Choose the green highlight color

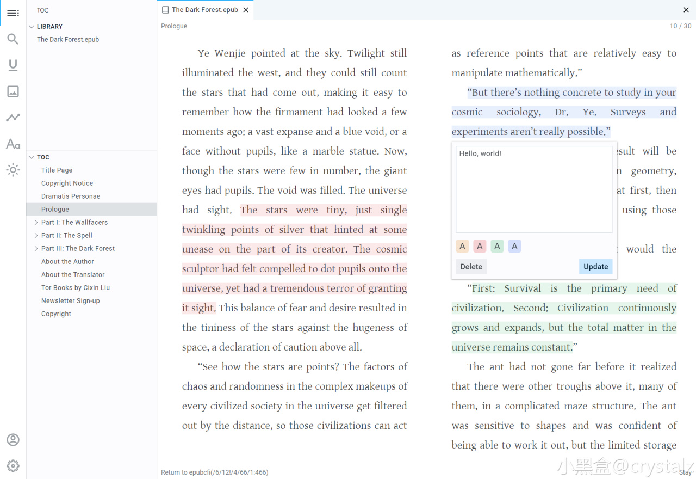[497, 246]
